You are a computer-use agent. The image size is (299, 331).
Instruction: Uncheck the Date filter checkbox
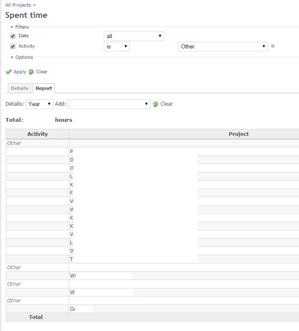tap(13, 36)
